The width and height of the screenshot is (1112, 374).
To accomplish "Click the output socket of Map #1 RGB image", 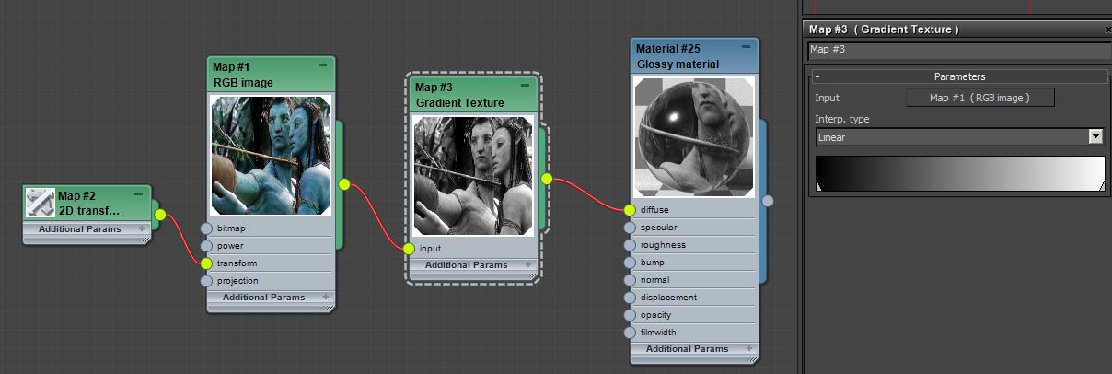I will point(344,184).
